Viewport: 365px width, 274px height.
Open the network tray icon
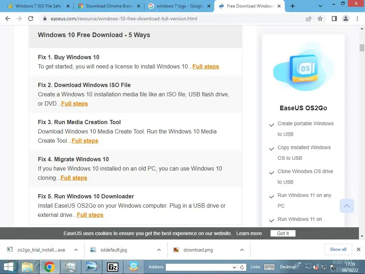[x=324, y=267]
